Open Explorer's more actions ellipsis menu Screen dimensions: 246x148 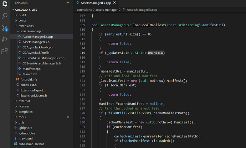pyautogui.click(x=68, y=2)
